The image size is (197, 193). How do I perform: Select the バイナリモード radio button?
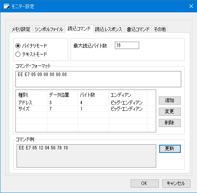pyautogui.click(x=18, y=46)
